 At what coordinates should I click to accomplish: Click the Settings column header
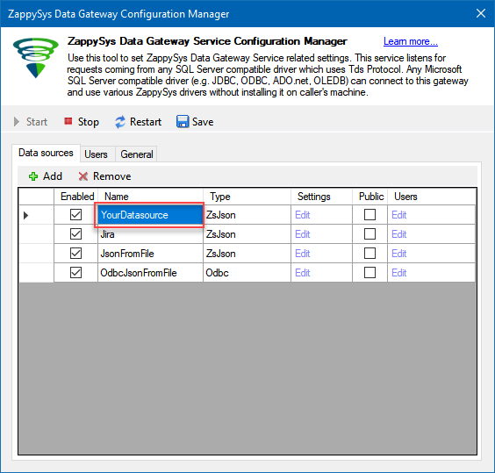click(x=321, y=197)
